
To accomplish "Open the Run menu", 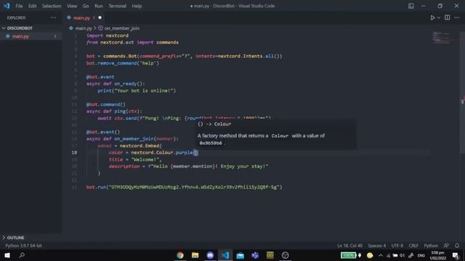I will tap(99, 6).
